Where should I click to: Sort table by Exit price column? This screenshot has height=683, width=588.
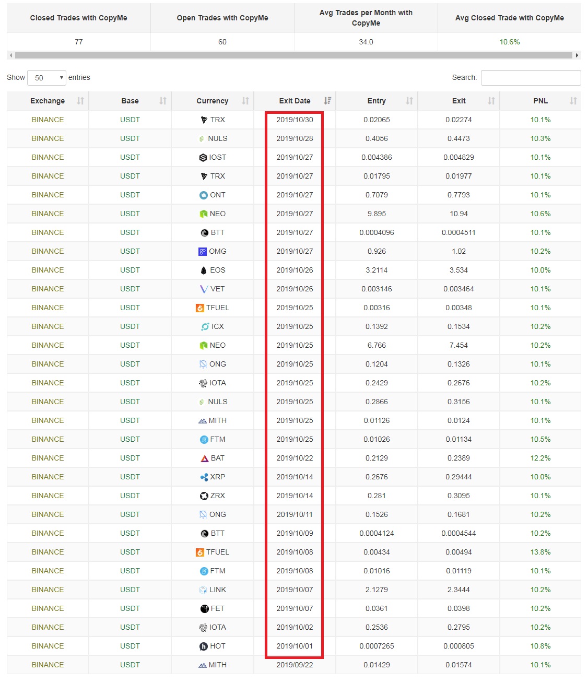(x=491, y=101)
